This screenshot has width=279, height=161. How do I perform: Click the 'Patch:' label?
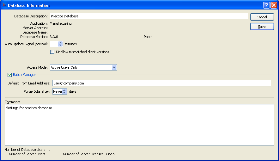pos(149,37)
